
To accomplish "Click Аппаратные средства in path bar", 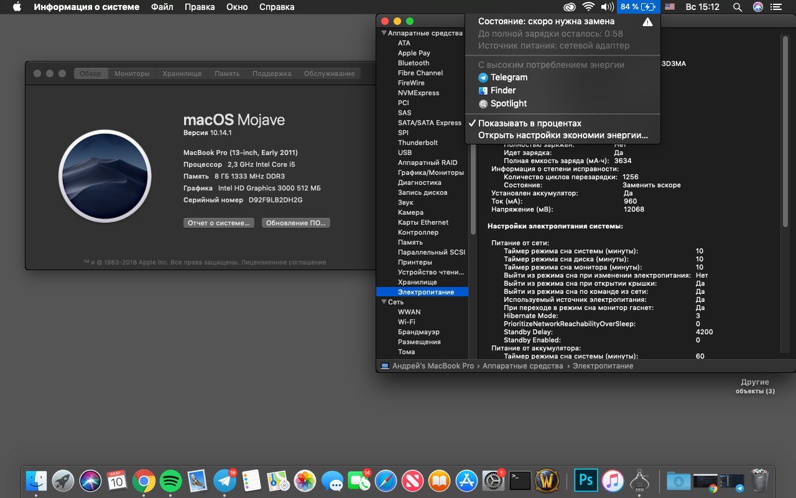I will coord(524,366).
